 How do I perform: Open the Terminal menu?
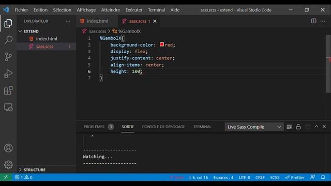point(156,10)
